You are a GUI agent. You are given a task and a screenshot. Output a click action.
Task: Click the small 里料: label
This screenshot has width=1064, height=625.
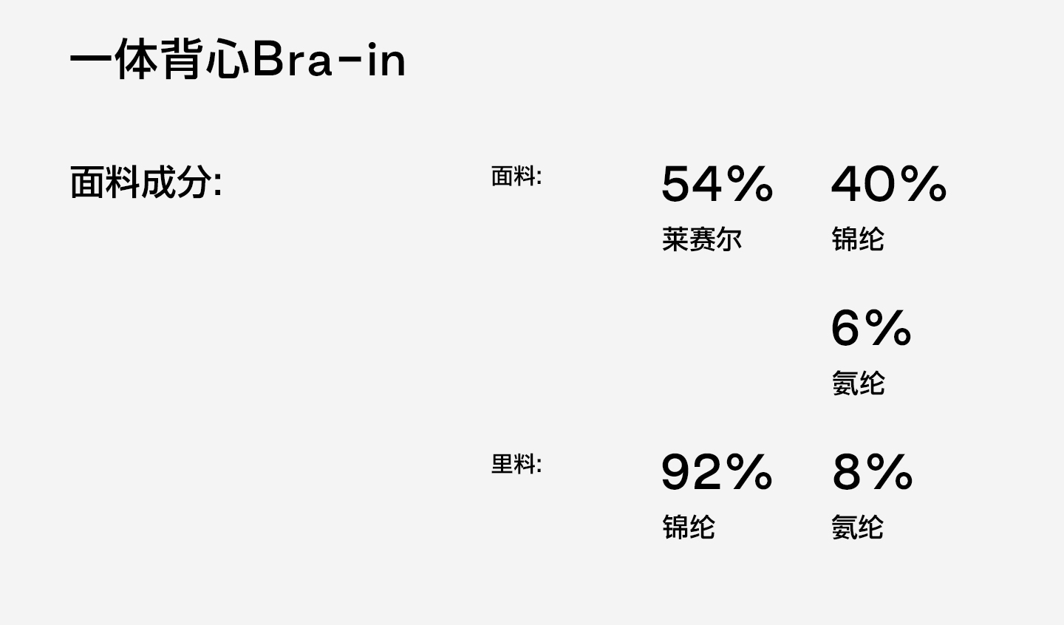click(516, 465)
